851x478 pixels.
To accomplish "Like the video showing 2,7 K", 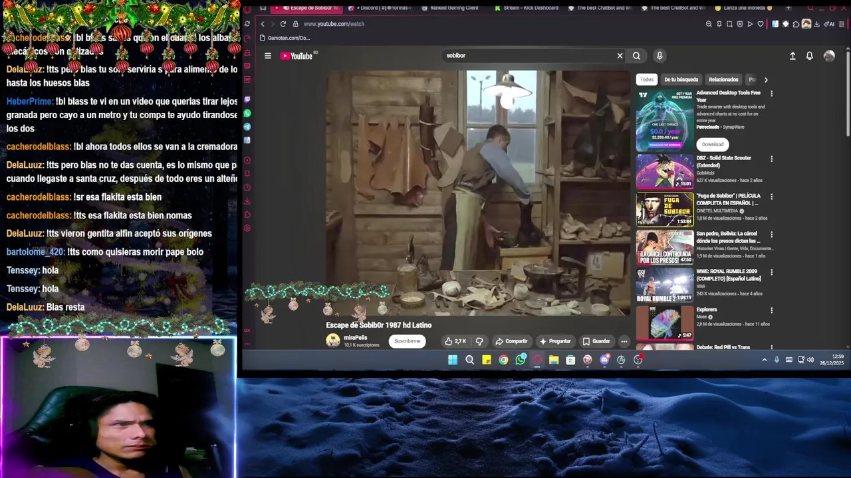I will point(455,341).
